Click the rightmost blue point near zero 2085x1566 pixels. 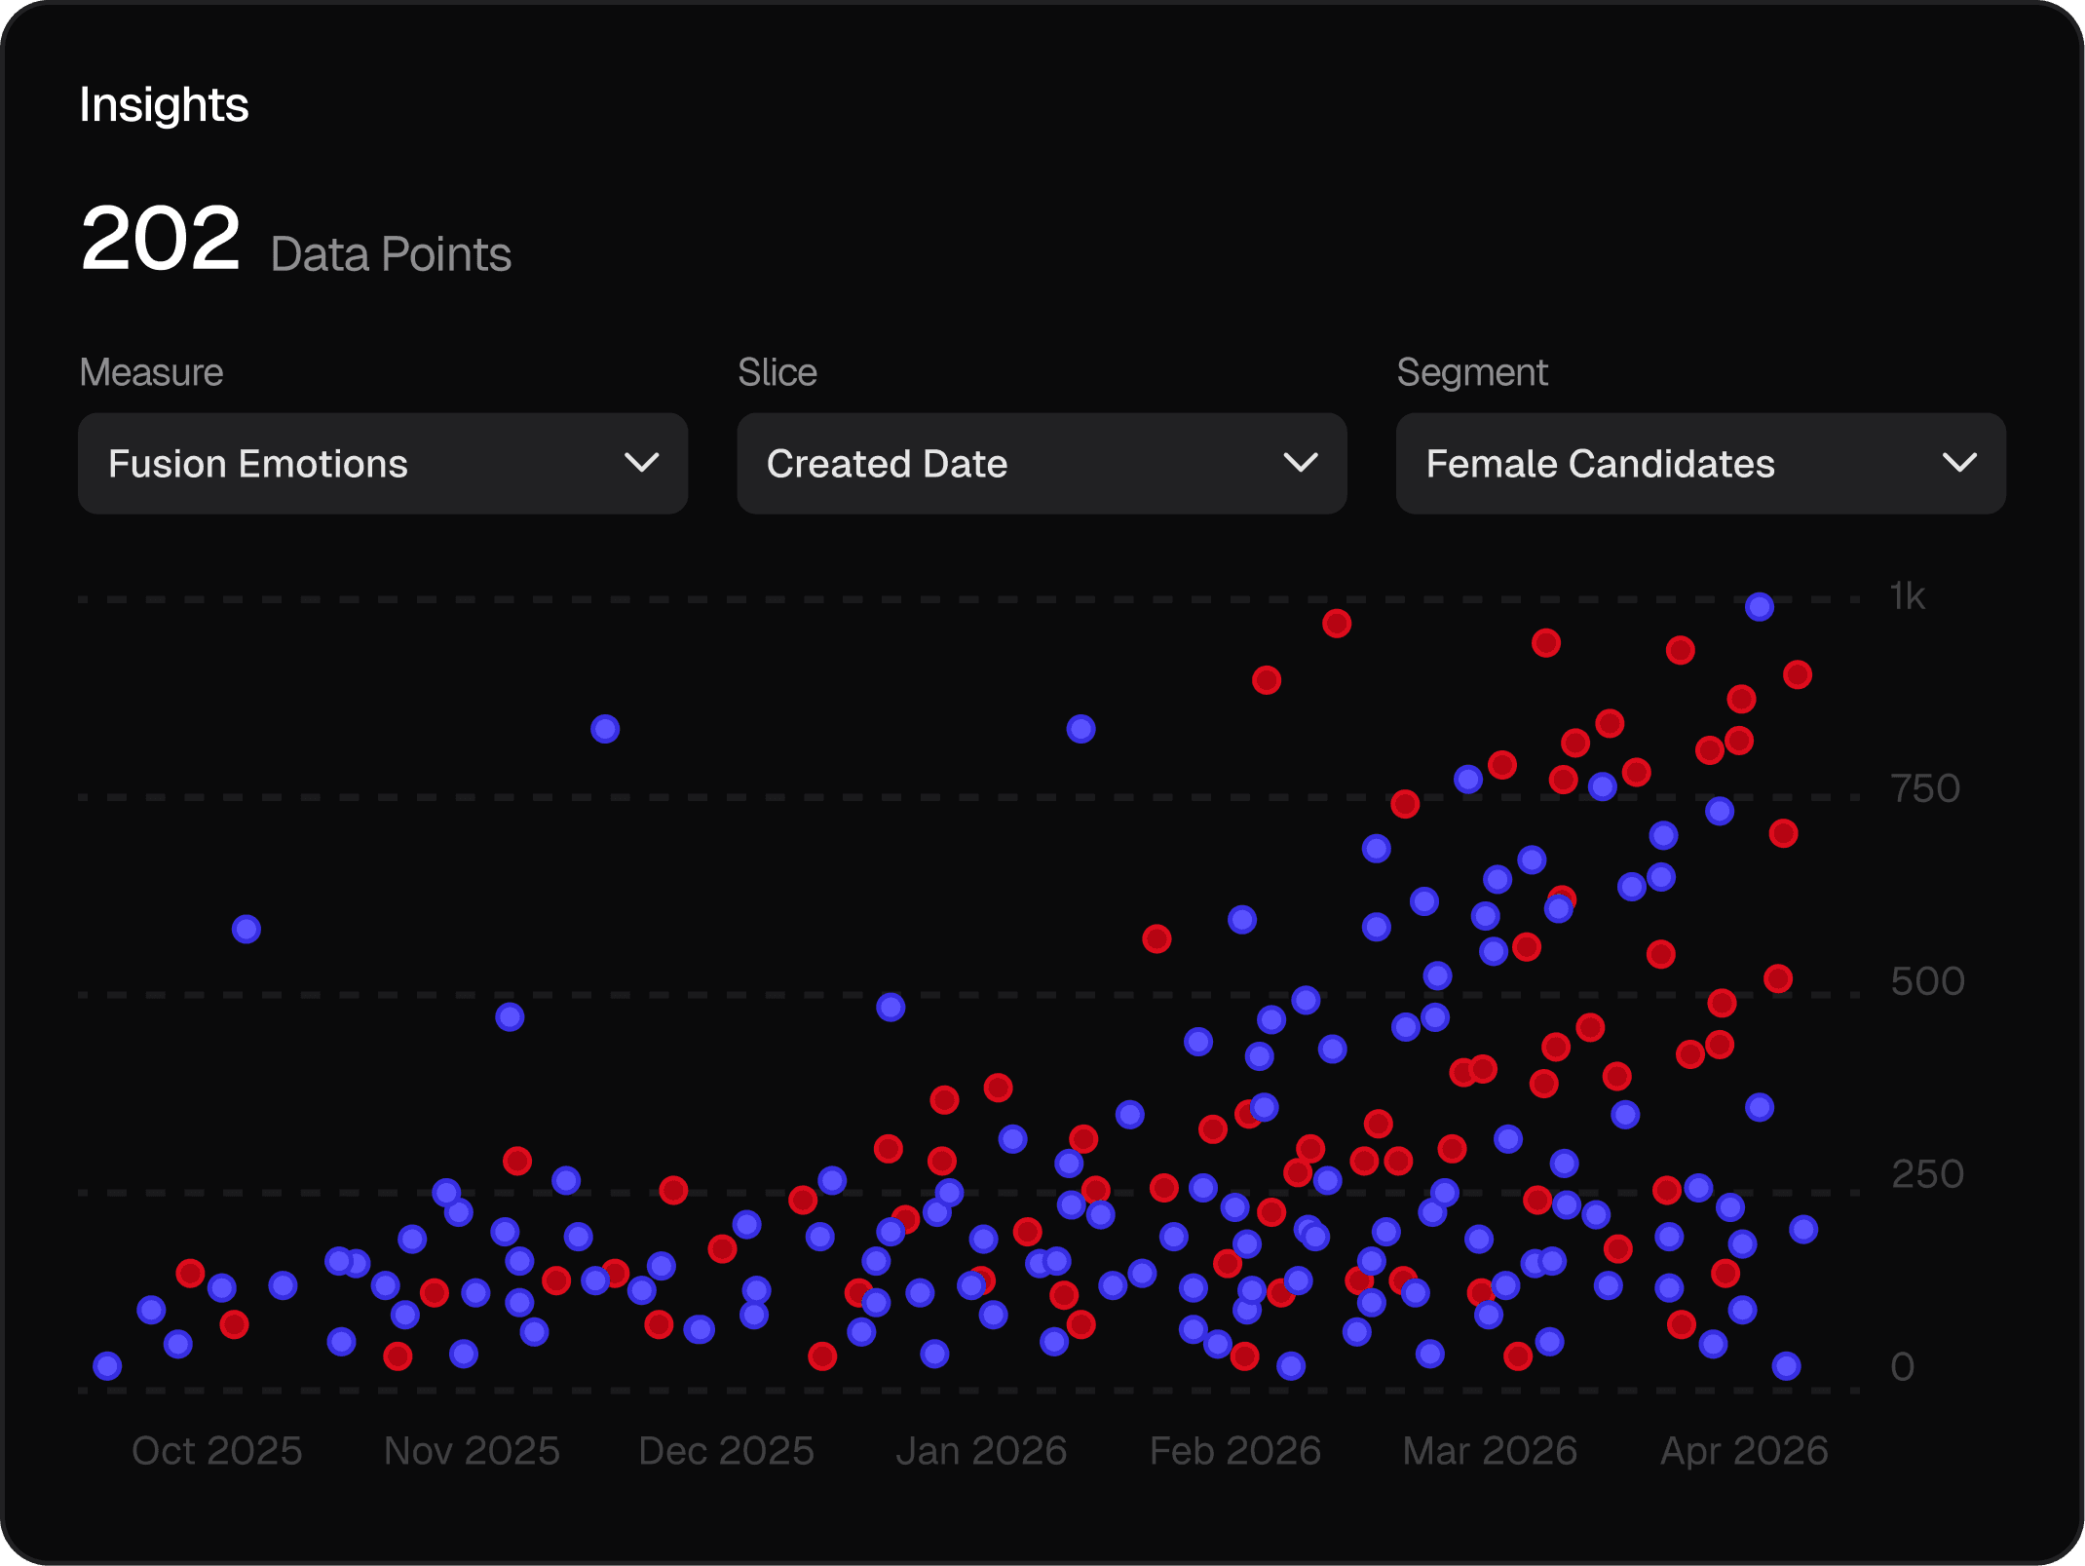1785,1365
